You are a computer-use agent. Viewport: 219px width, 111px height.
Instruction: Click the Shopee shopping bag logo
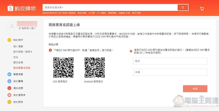tap(10, 8)
